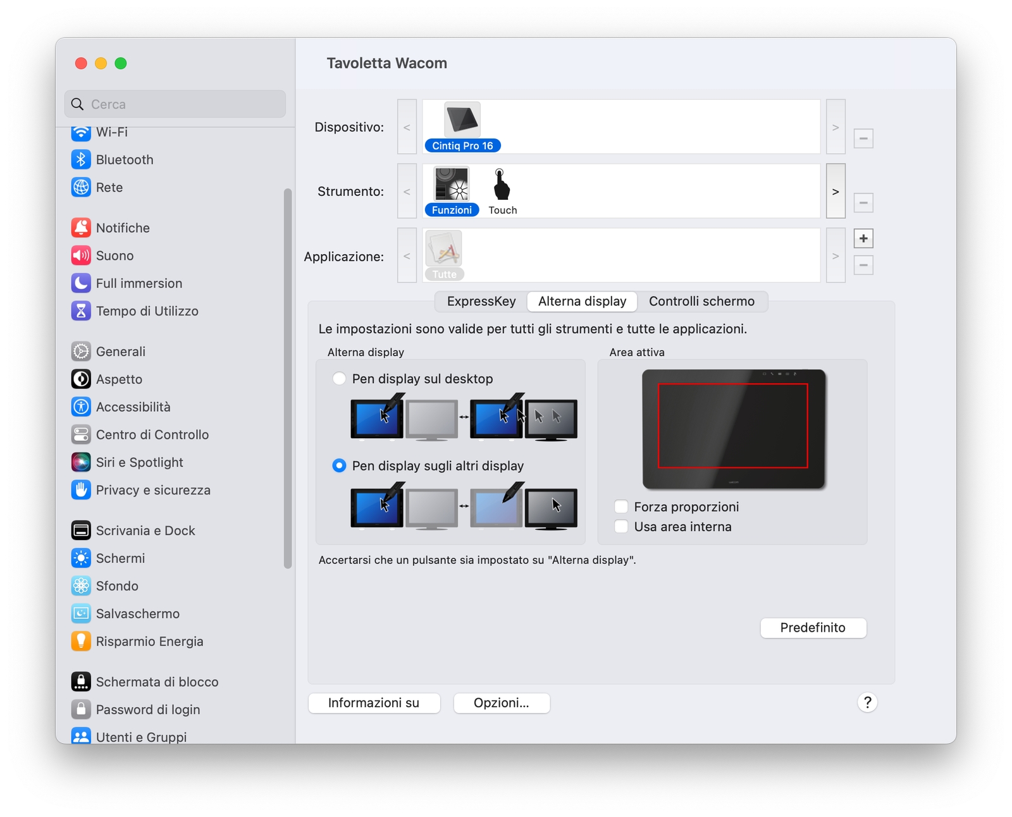The height and width of the screenshot is (817, 1012).
Task: Click the sidebar scrollbar
Action: pyautogui.click(x=288, y=378)
